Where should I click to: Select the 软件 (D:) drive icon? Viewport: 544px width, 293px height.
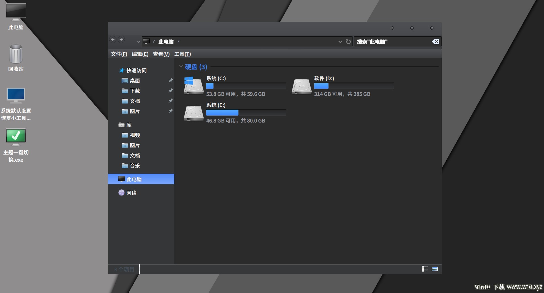pos(301,86)
